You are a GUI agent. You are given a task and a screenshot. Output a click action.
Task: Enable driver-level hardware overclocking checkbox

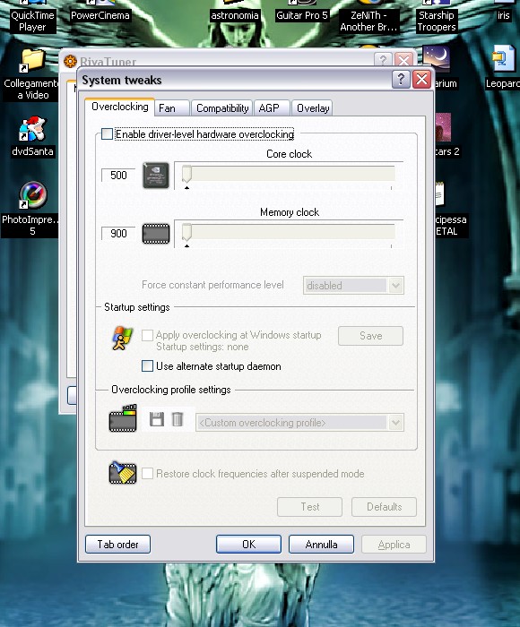coord(107,134)
